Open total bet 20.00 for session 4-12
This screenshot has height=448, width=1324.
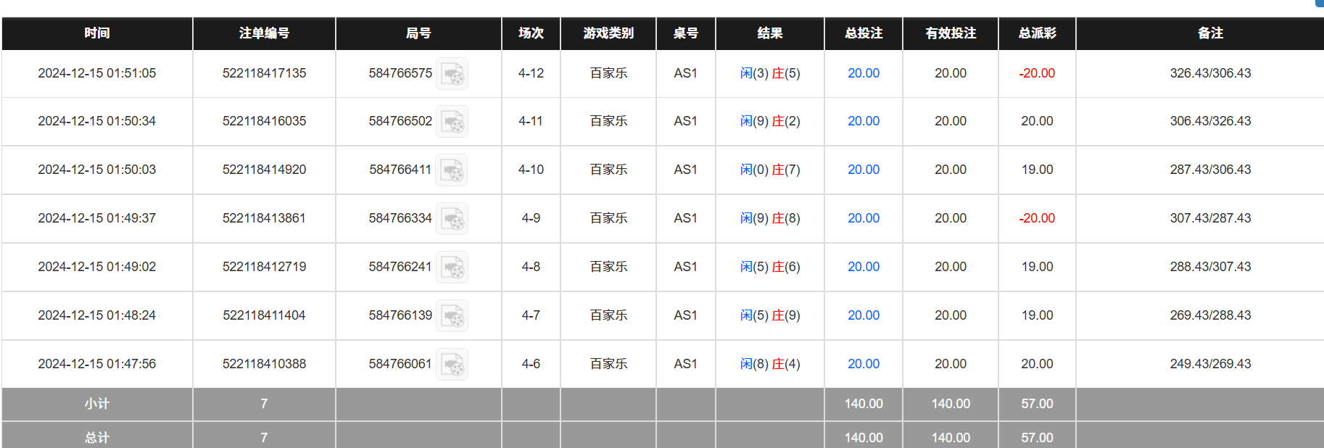(863, 73)
